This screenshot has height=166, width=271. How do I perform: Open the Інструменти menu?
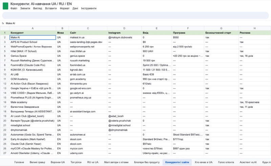(x=89, y=8)
